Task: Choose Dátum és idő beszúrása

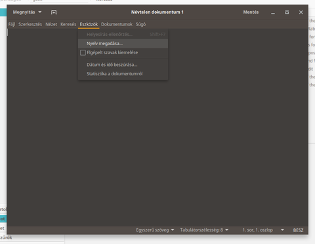Action: pyautogui.click(x=123, y=65)
